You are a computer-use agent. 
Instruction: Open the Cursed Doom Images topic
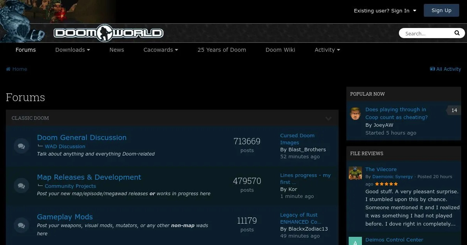coord(297,139)
